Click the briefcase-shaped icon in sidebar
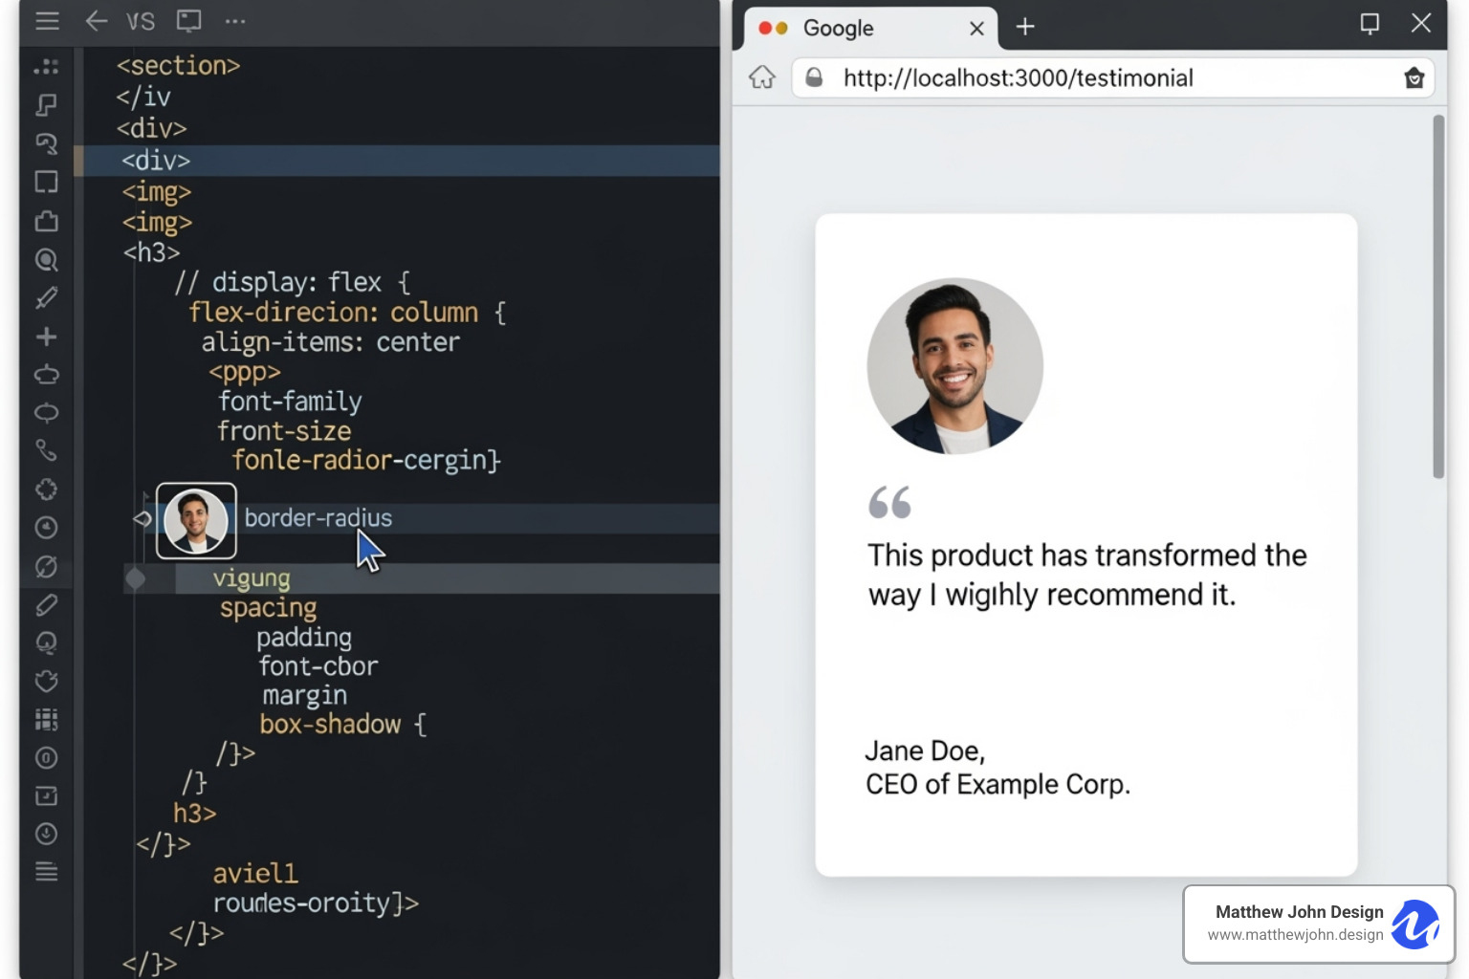 [46, 221]
